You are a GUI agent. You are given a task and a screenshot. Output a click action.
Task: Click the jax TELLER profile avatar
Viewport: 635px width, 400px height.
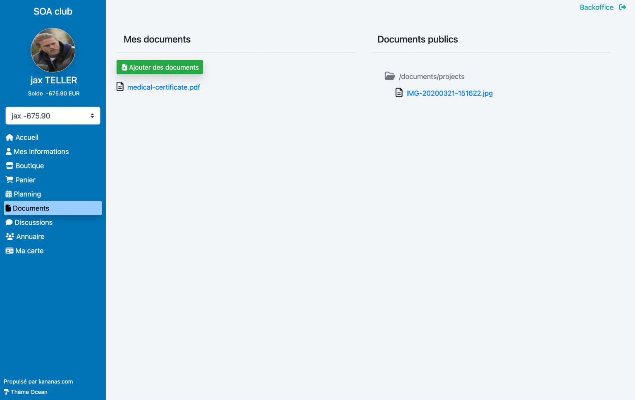coord(53,50)
